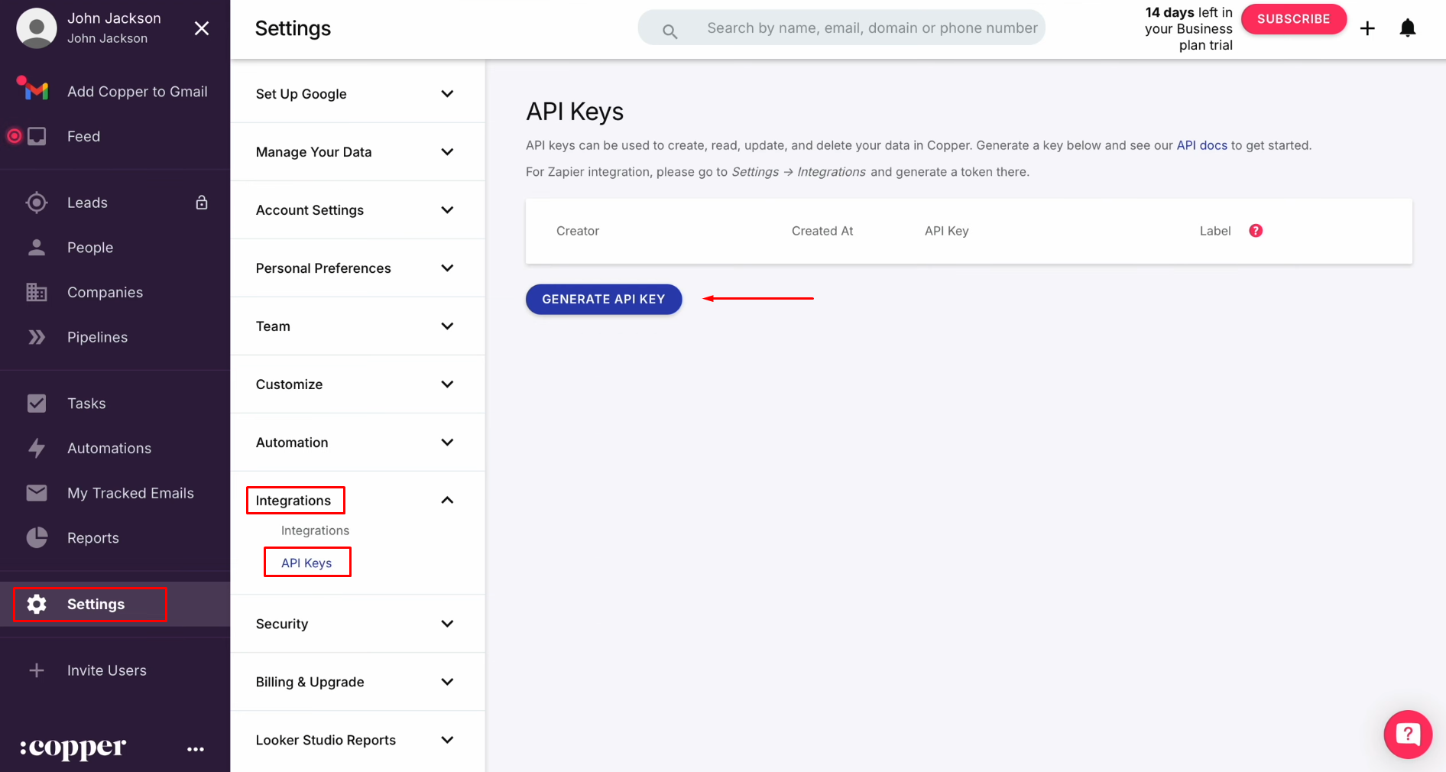This screenshot has height=772, width=1446.
Task: Open My Tracked Emails
Action: tap(131, 493)
